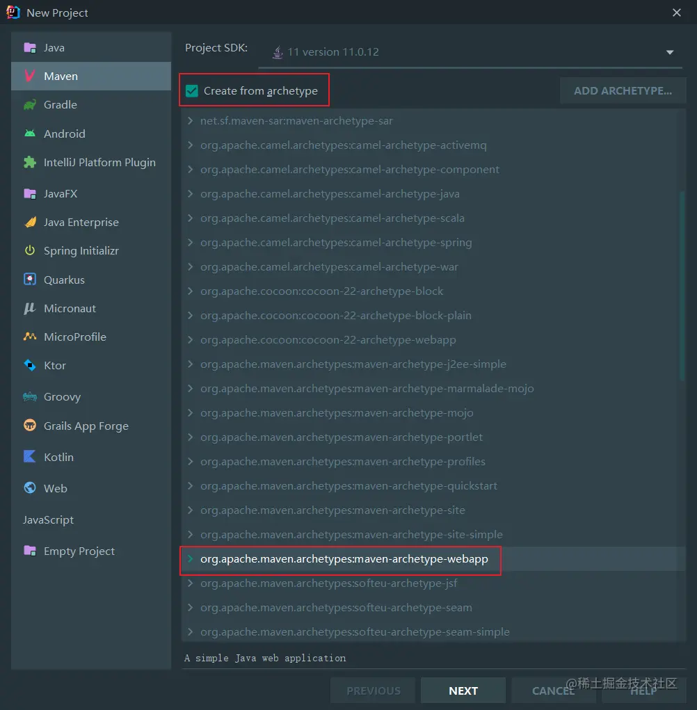Choose Spring Initializr in sidebar
The height and width of the screenshot is (710, 697).
[x=91, y=250]
